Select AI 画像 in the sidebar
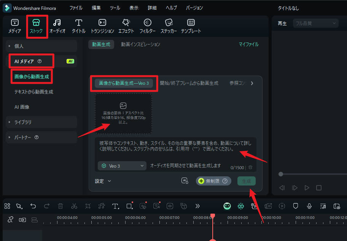The width and height of the screenshot is (347, 241). tap(22, 107)
